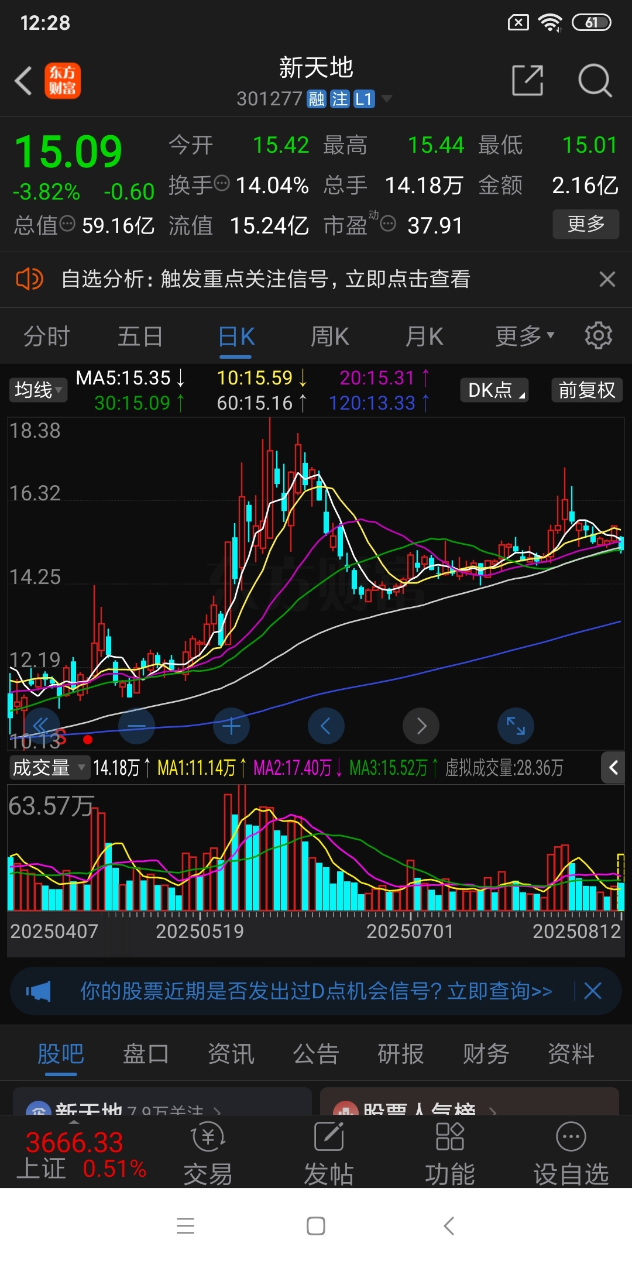Tap info icon next to 换手
The height and width of the screenshot is (1264, 632).
tap(222, 183)
